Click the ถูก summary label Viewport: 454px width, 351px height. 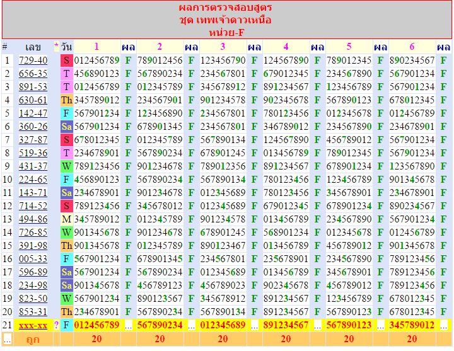tap(33, 339)
